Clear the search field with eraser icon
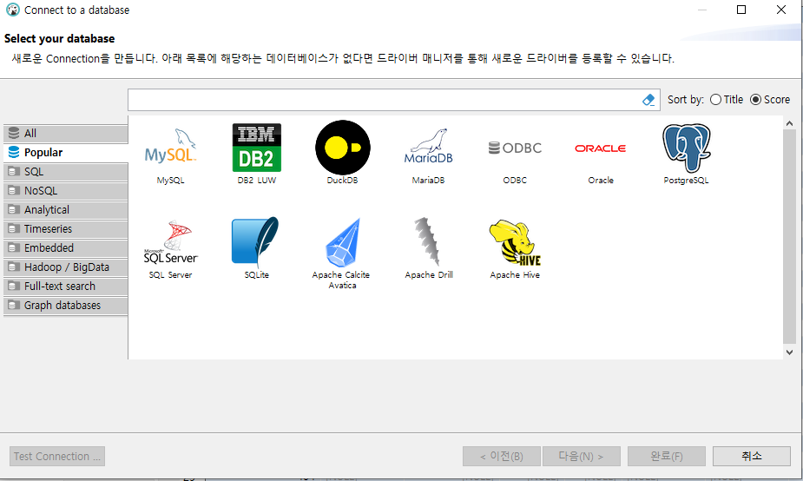The width and height of the screenshot is (803, 481). coord(648,100)
